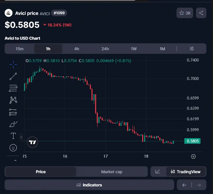Screen dimensions: 213x194
Task: Click the close value C0.5805
Action: coord(87,61)
